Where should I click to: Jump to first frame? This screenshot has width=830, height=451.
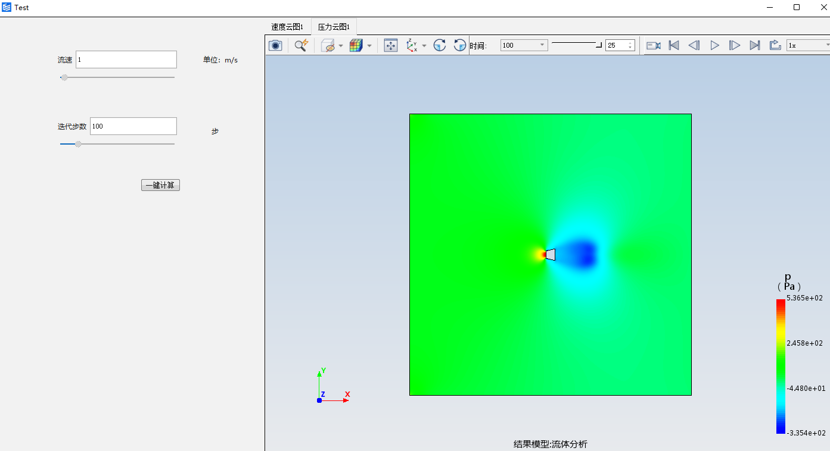point(674,45)
